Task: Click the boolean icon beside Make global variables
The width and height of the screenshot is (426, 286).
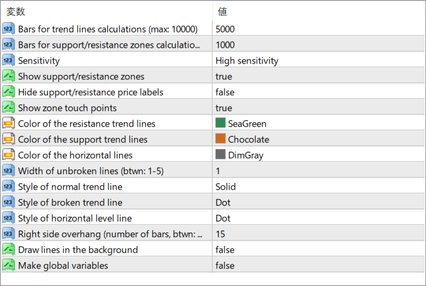Action: [x=9, y=265]
